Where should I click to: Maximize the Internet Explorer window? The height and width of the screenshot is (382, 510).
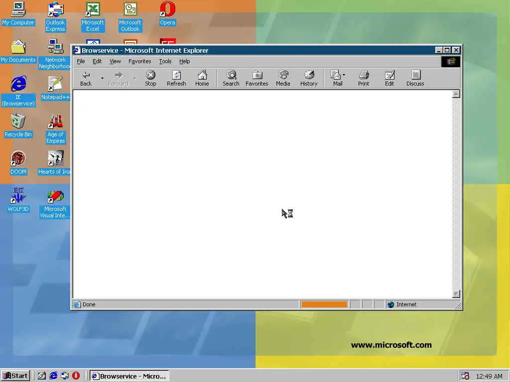tap(447, 50)
